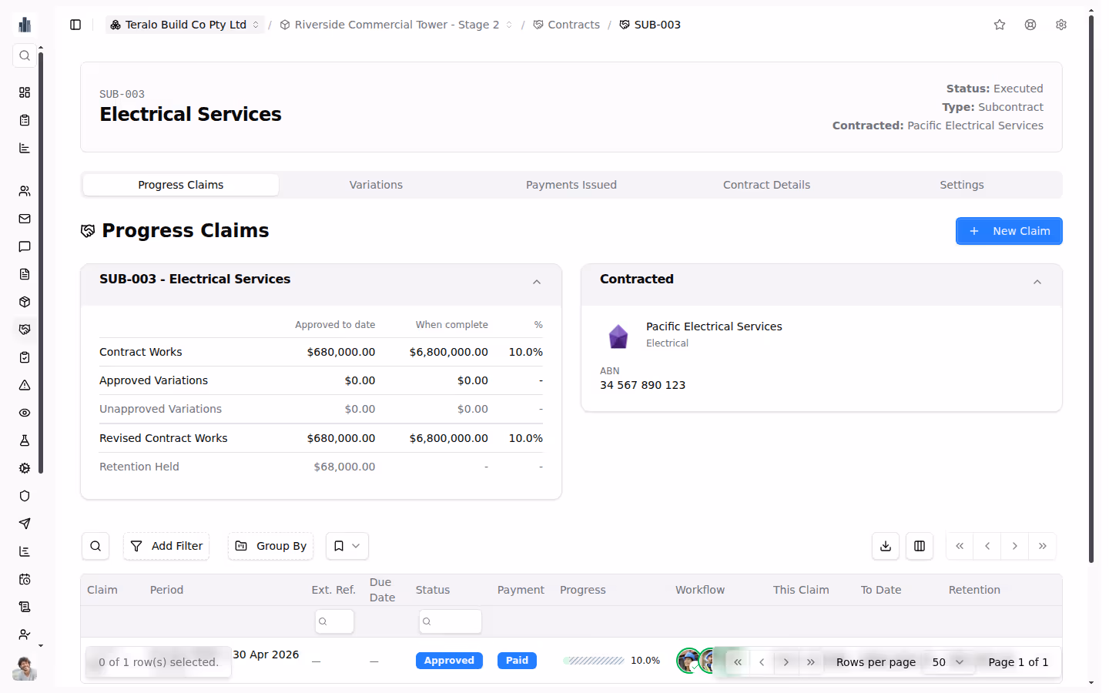The width and height of the screenshot is (1109, 693).
Task: Go to next page using top pagination
Action: coord(1015,546)
